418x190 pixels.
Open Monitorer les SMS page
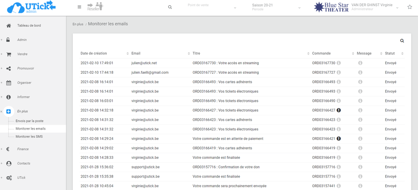point(29,136)
